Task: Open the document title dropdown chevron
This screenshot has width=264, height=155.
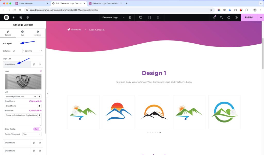Action: (123, 17)
